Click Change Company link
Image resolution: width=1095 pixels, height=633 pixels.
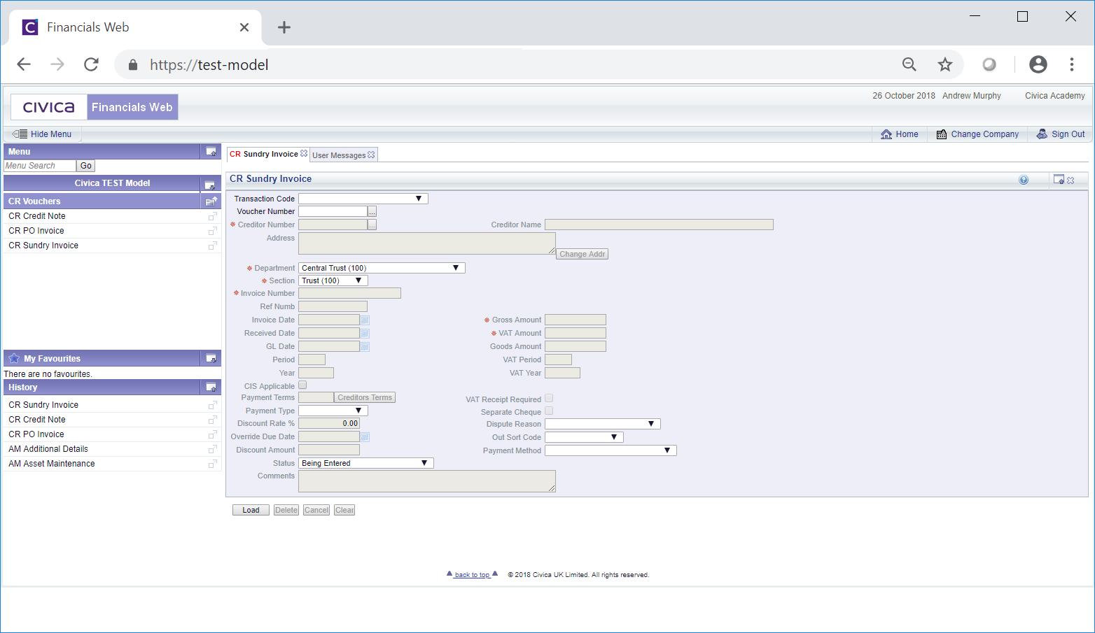click(977, 134)
